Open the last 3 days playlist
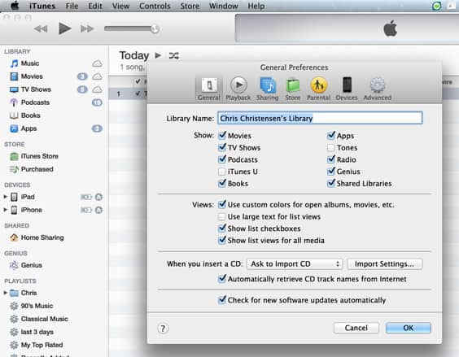 pyautogui.click(x=37, y=332)
